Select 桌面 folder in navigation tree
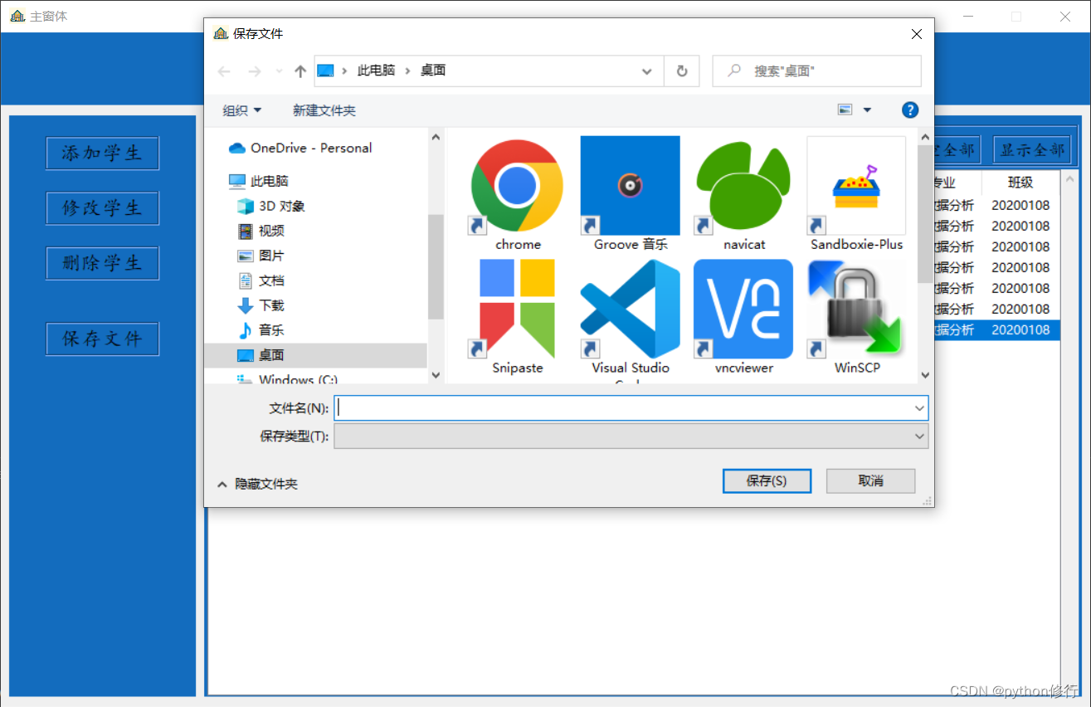 point(315,355)
